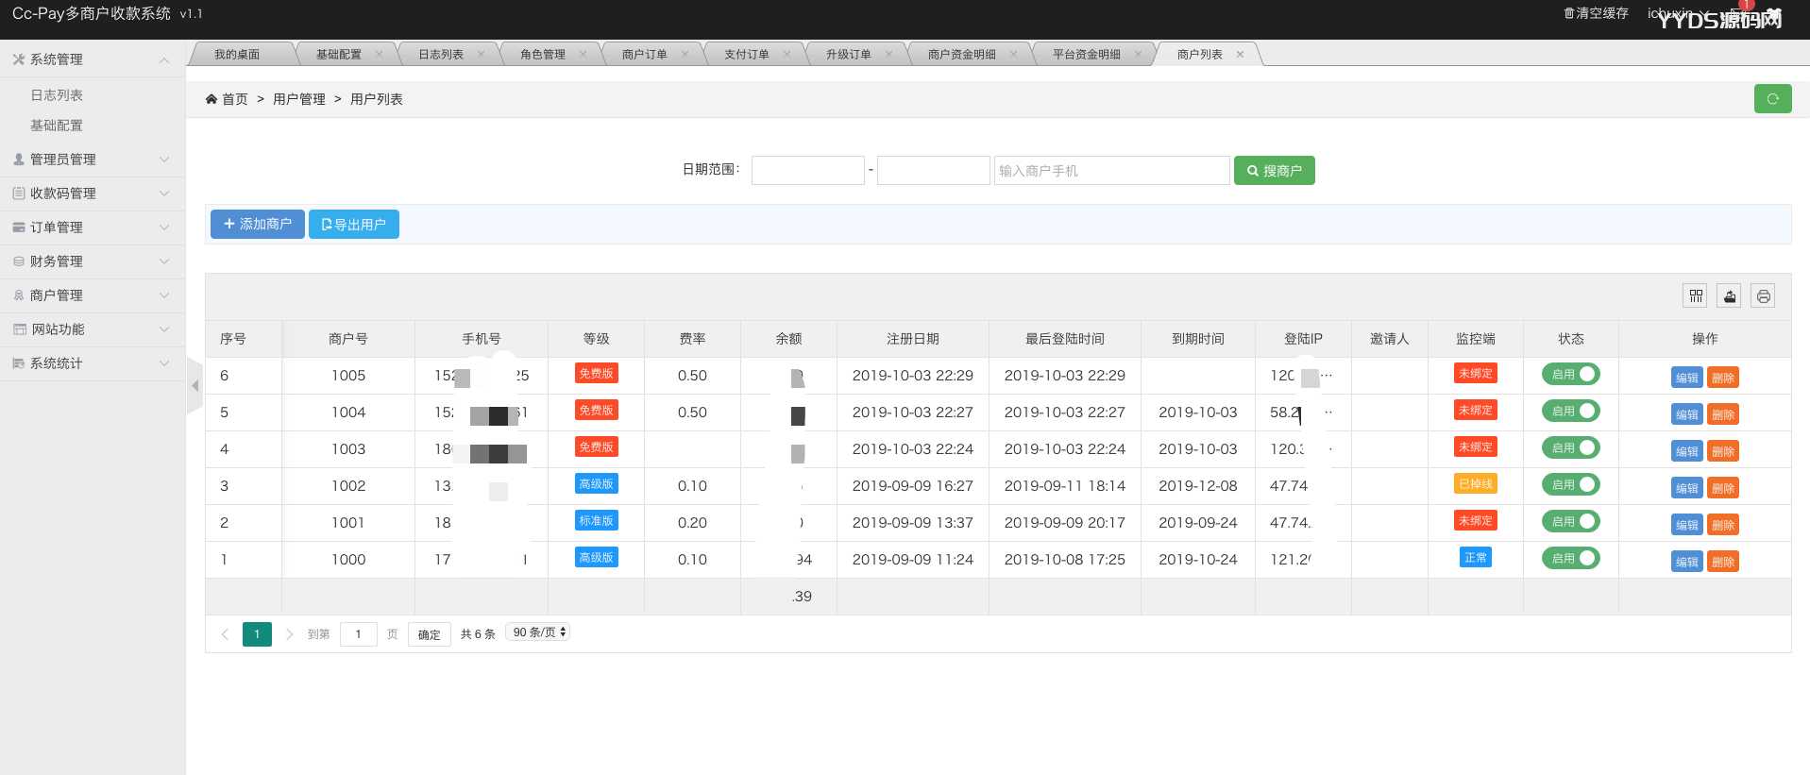Click the 系统管理 wrench icon
Screen dimensions: 1810x775
pos(19,59)
